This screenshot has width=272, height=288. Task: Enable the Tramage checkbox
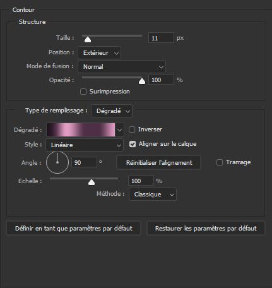coord(220,162)
